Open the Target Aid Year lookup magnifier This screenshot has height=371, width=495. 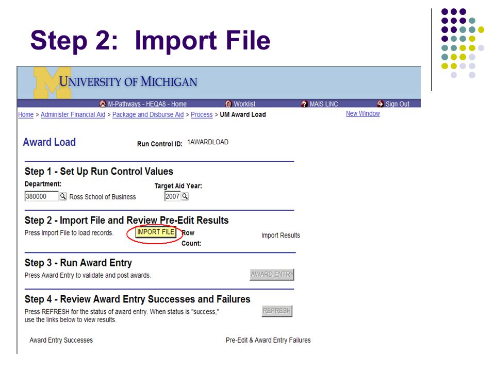click(x=185, y=196)
